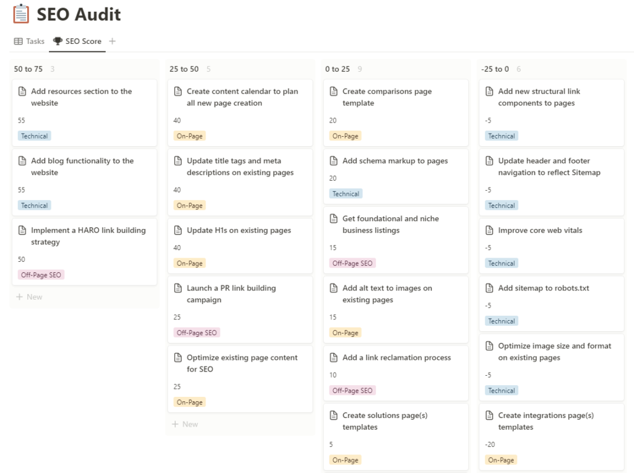Click the page icon on 'Create comparisons page template'

(334, 91)
